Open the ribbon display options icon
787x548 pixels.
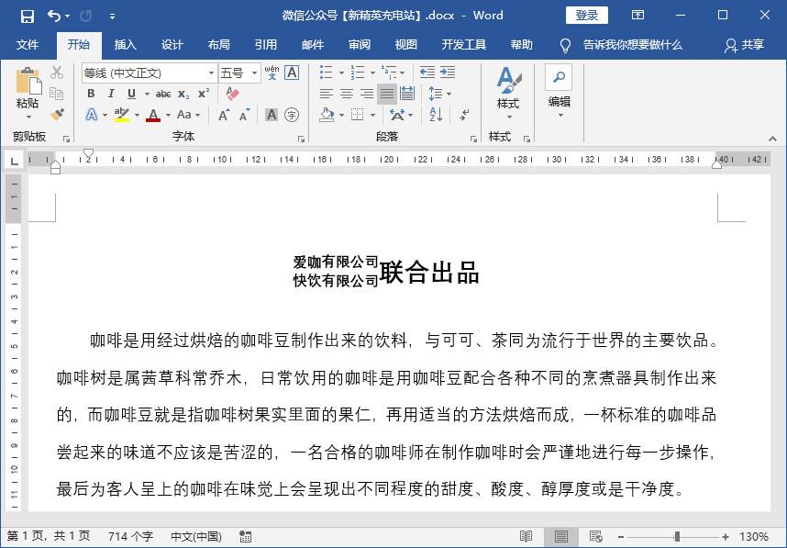click(637, 15)
